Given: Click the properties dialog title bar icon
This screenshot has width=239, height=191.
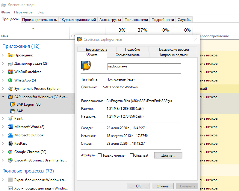Looking at the screenshot, I should (80, 39).
